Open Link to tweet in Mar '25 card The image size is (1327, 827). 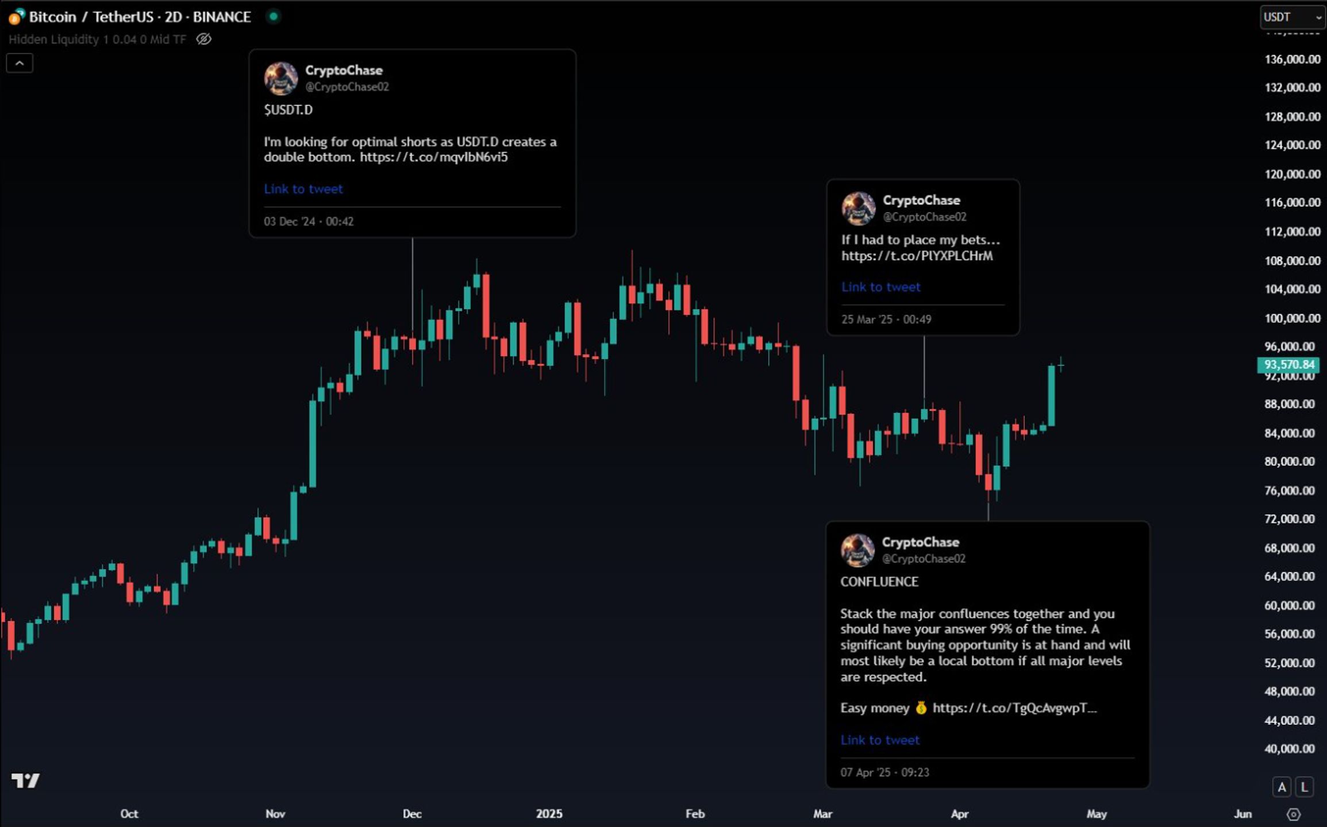point(880,287)
